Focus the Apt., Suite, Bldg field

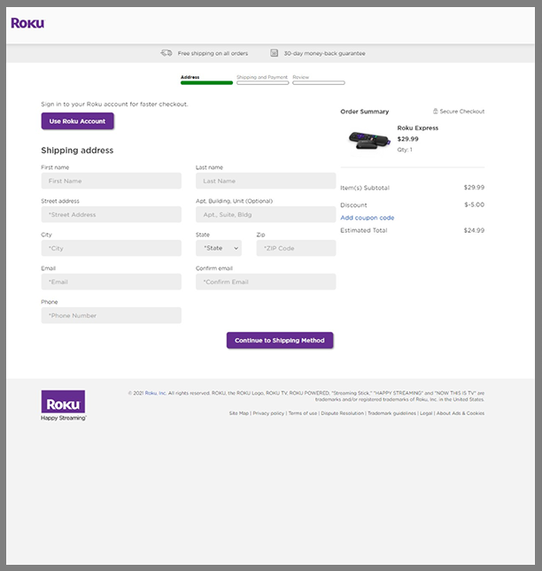pyautogui.click(x=266, y=214)
